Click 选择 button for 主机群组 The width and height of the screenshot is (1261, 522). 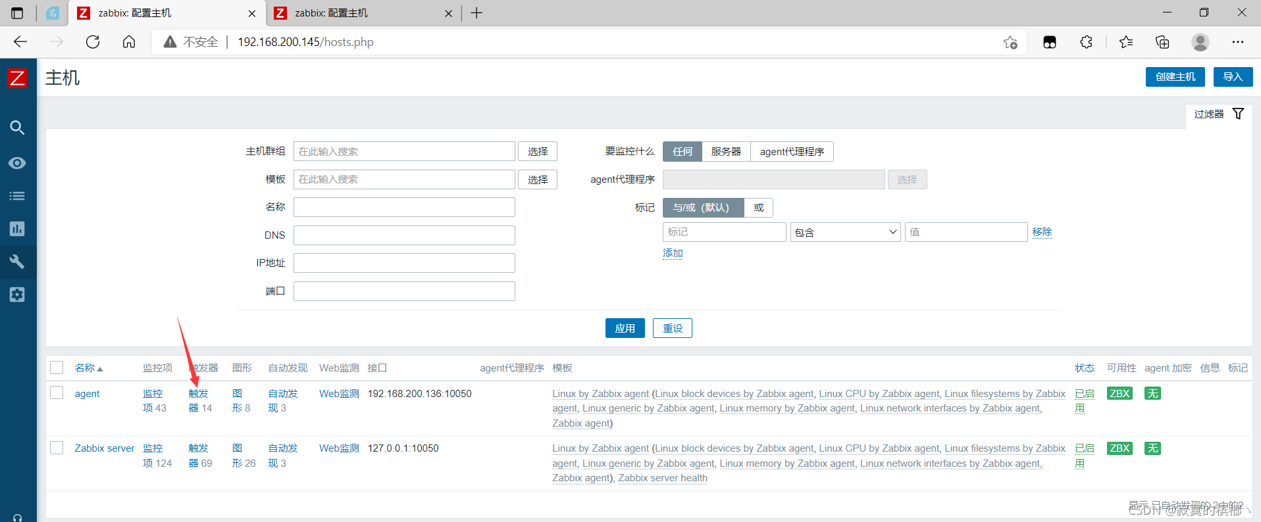538,152
